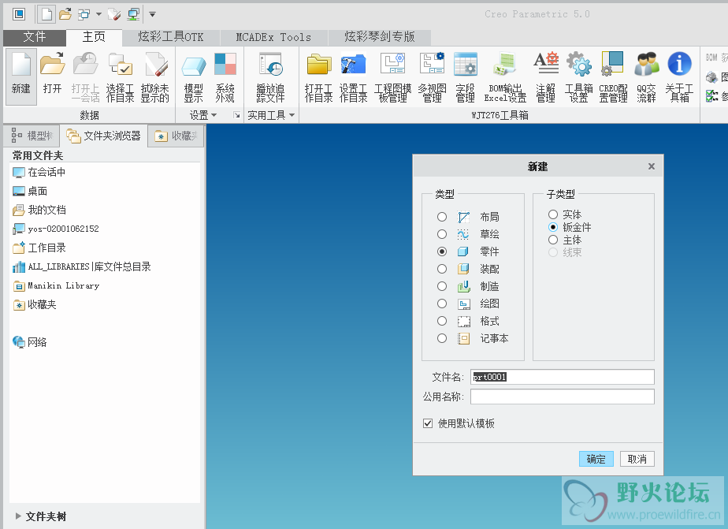This screenshot has height=529, width=728.
Task: Select 格式 type radio button
Action: [441, 321]
